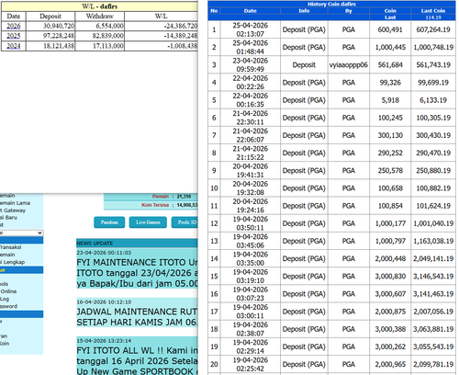Image resolution: width=459 pixels, height=375 pixels.
Task: Click coin amount 3,000,607 in row 16
Action: pos(390,294)
